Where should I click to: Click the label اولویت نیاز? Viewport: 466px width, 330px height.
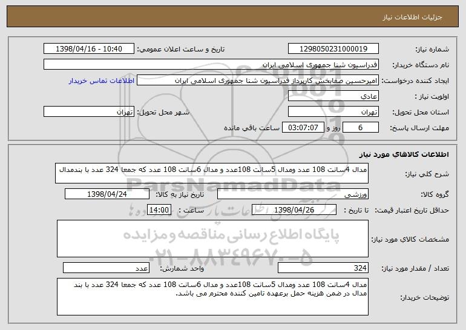pos(432,97)
